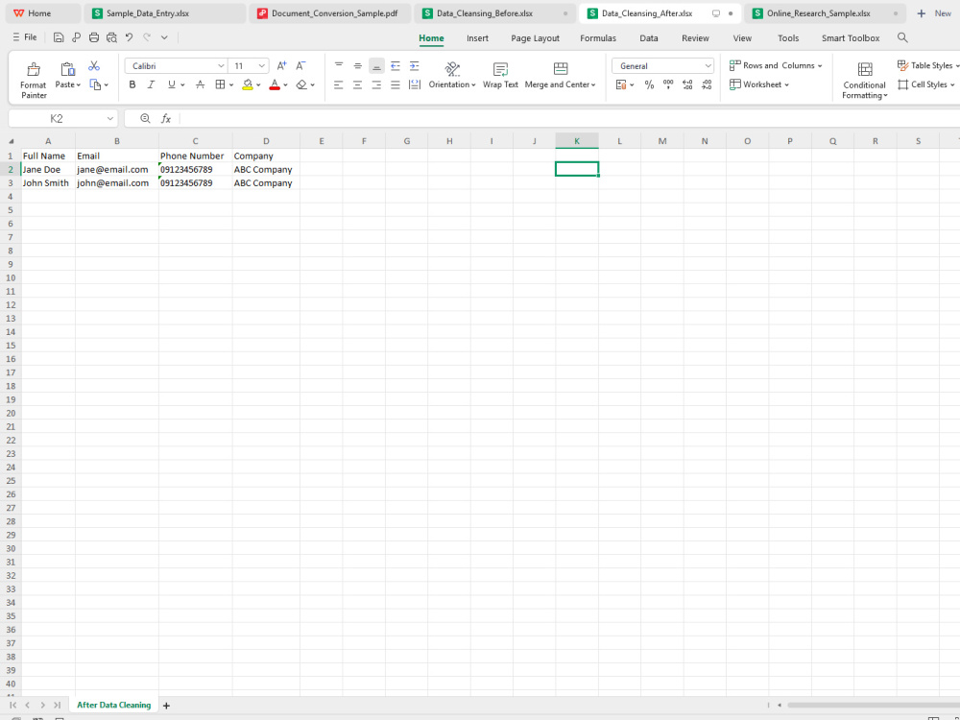This screenshot has height=720, width=960.
Task: Click the zoom magnifier beside fx
Action: click(145, 118)
